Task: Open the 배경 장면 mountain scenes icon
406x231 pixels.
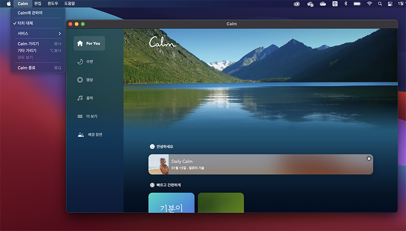Action: click(81, 134)
